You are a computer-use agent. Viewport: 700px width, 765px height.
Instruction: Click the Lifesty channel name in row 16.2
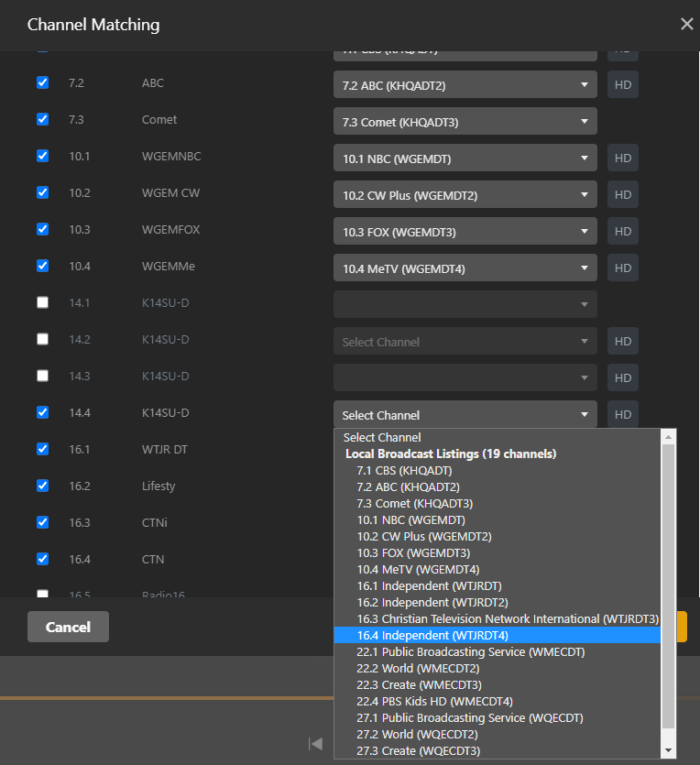[x=159, y=486]
